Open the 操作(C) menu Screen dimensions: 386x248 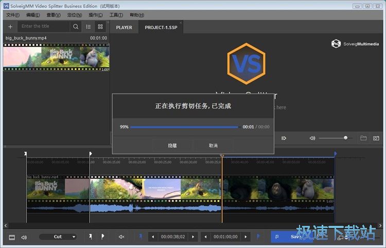(x=96, y=15)
